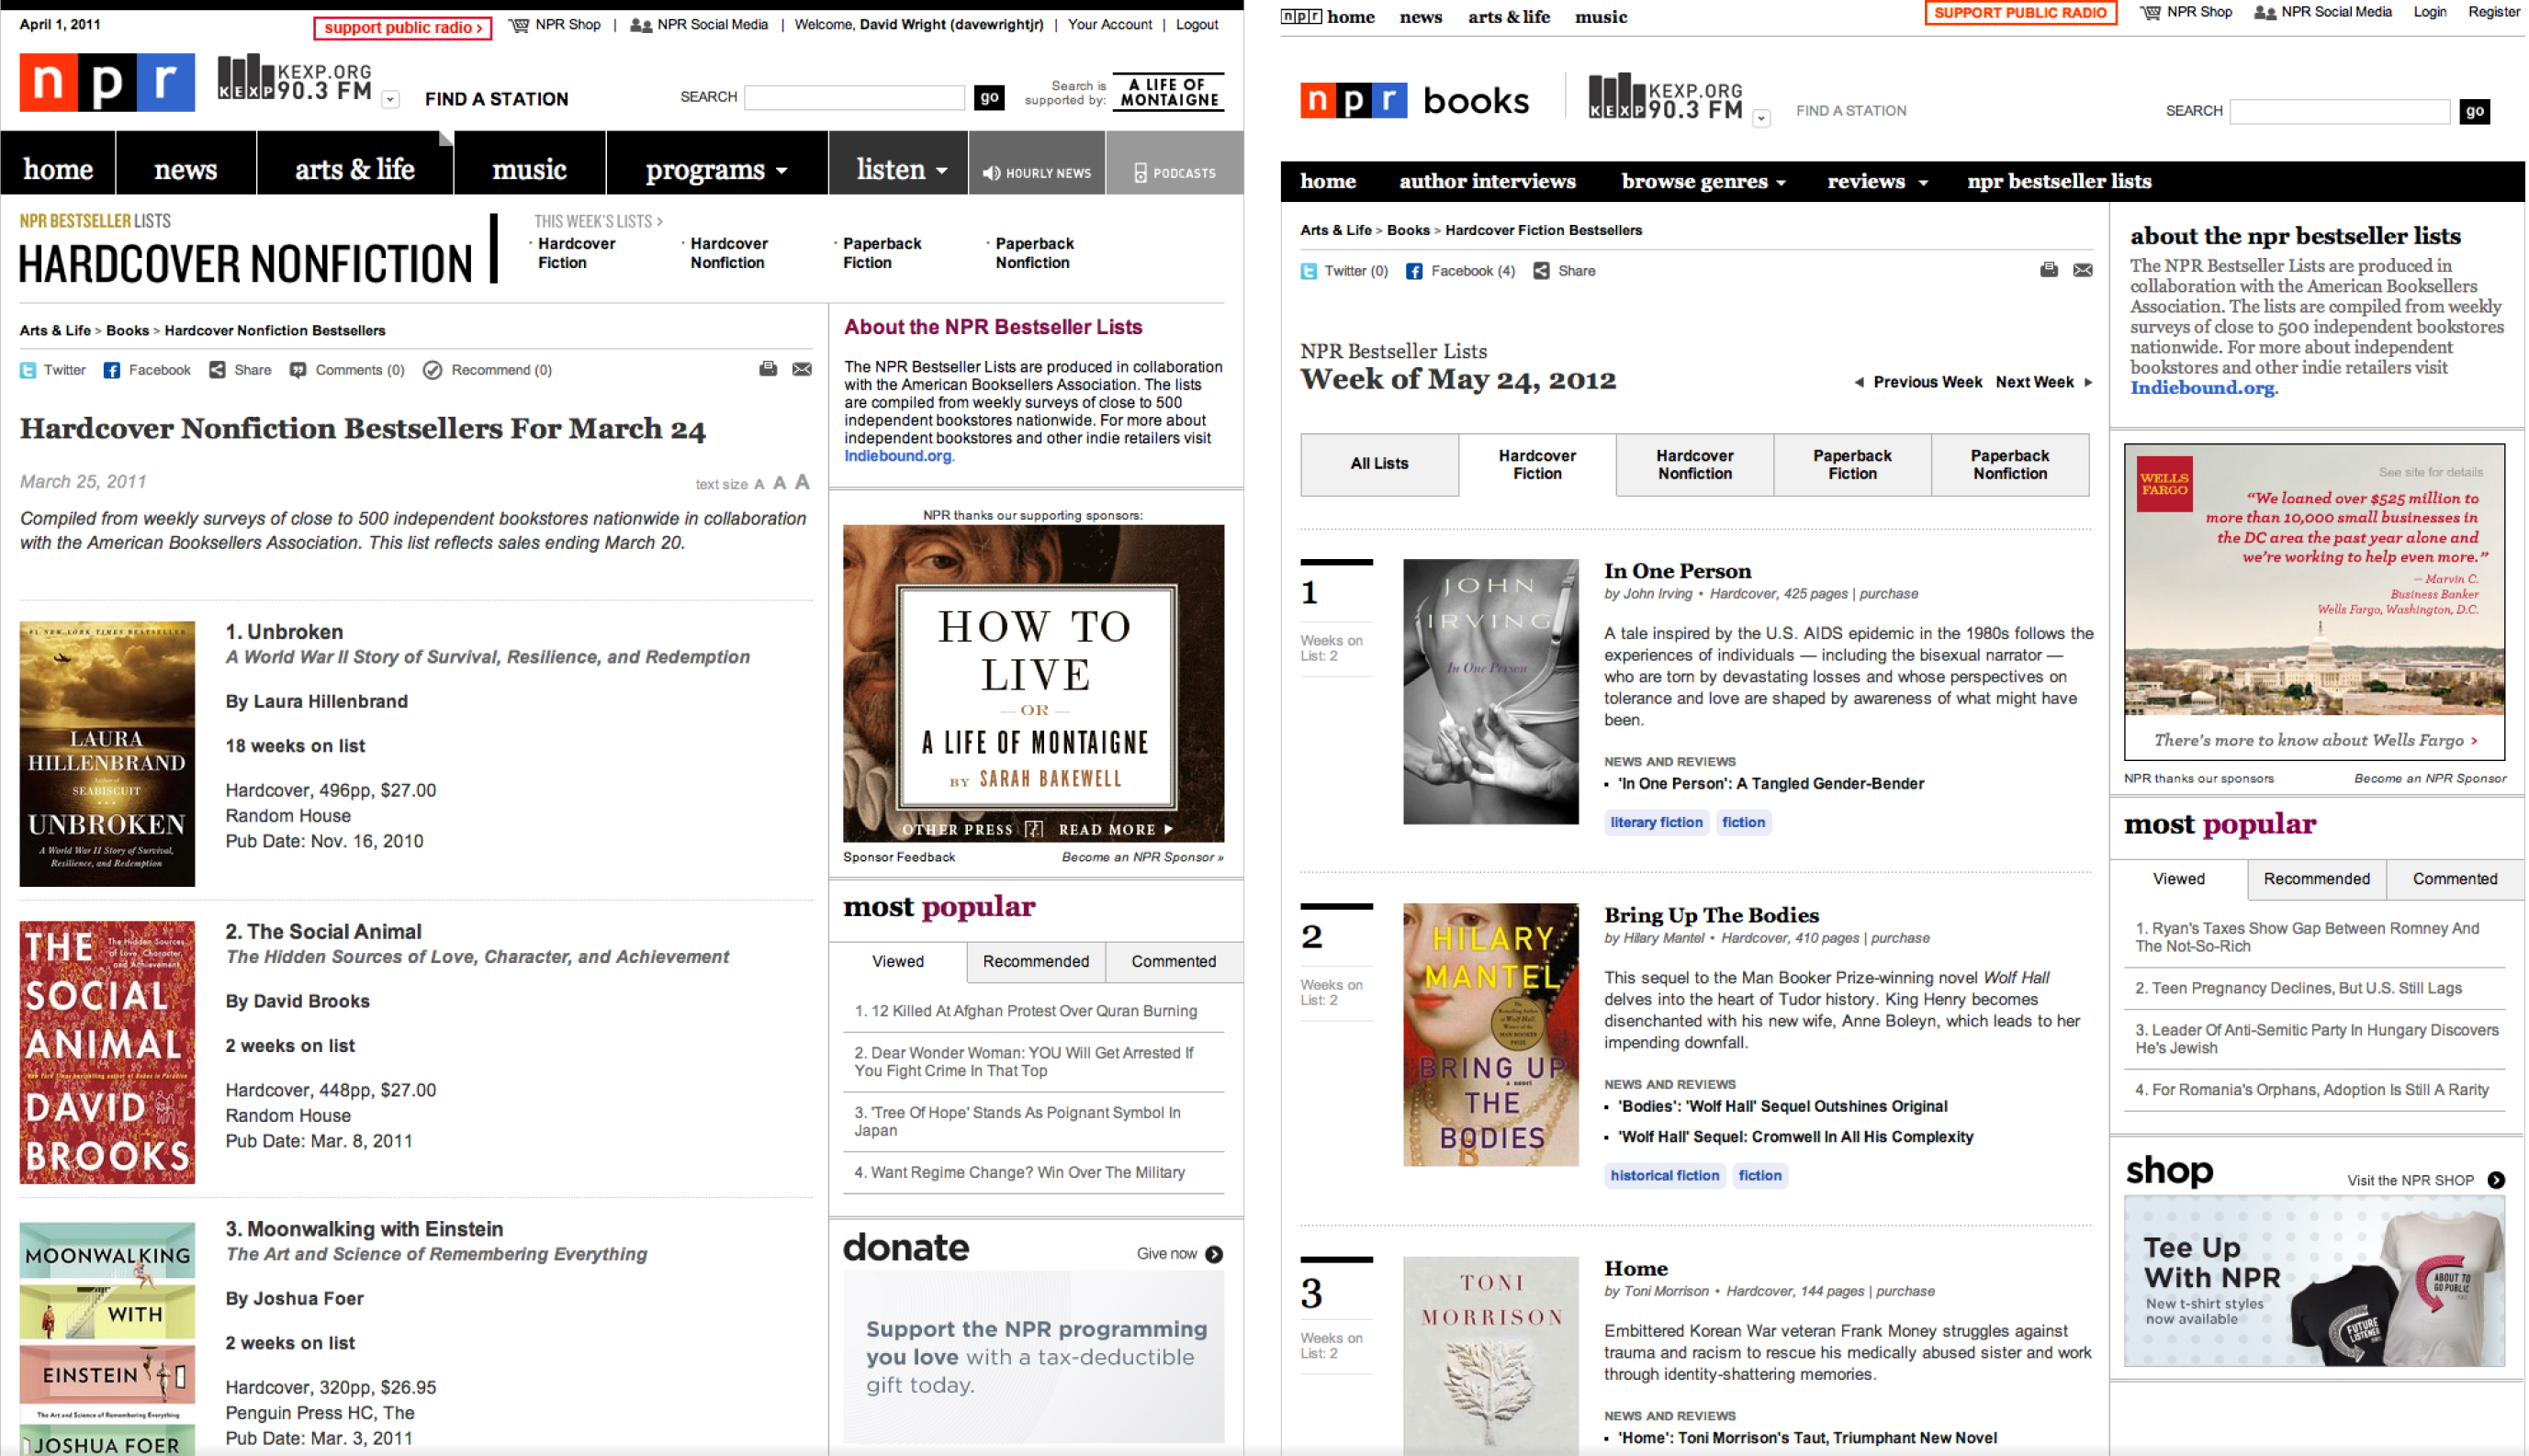Screen dimensions: 2529x1456
Task: Open Comments (0) speech bubble icon
Action: click(298, 371)
